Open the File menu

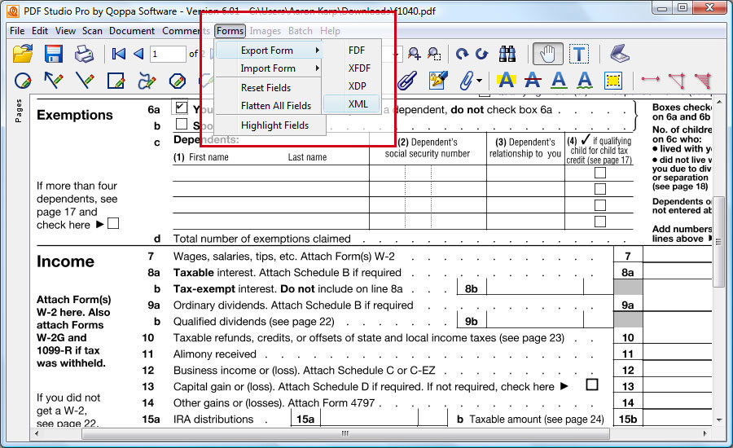click(17, 31)
